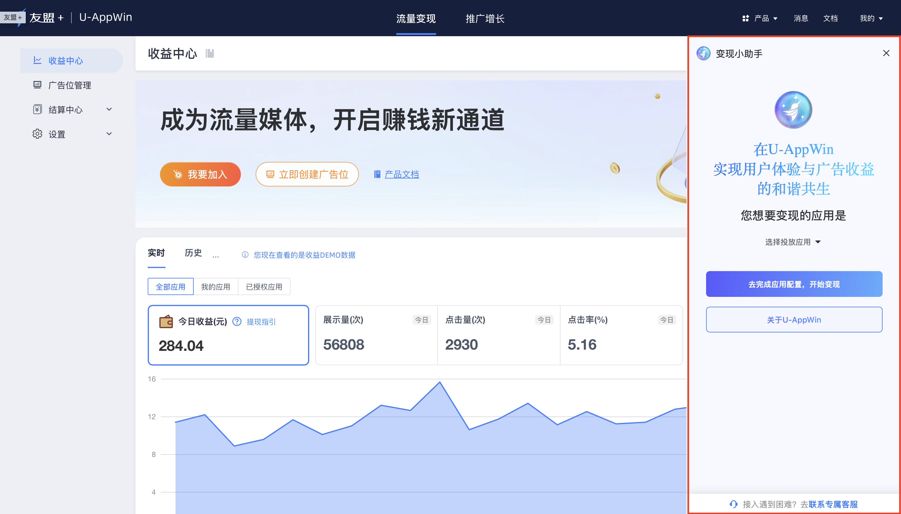Image resolution: width=901 pixels, height=514 pixels.
Task: Click the info icon before DEMO数据 notice
Action: (x=245, y=255)
